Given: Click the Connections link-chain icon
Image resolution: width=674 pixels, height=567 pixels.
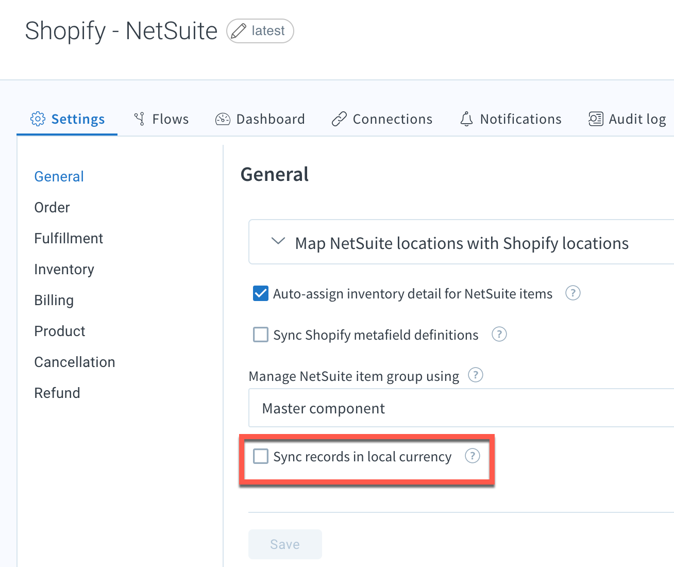Looking at the screenshot, I should coord(339,119).
